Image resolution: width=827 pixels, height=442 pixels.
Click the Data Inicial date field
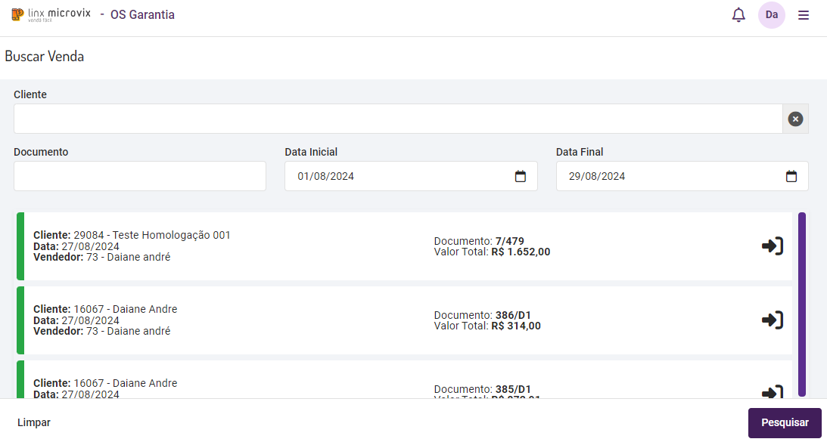point(401,176)
